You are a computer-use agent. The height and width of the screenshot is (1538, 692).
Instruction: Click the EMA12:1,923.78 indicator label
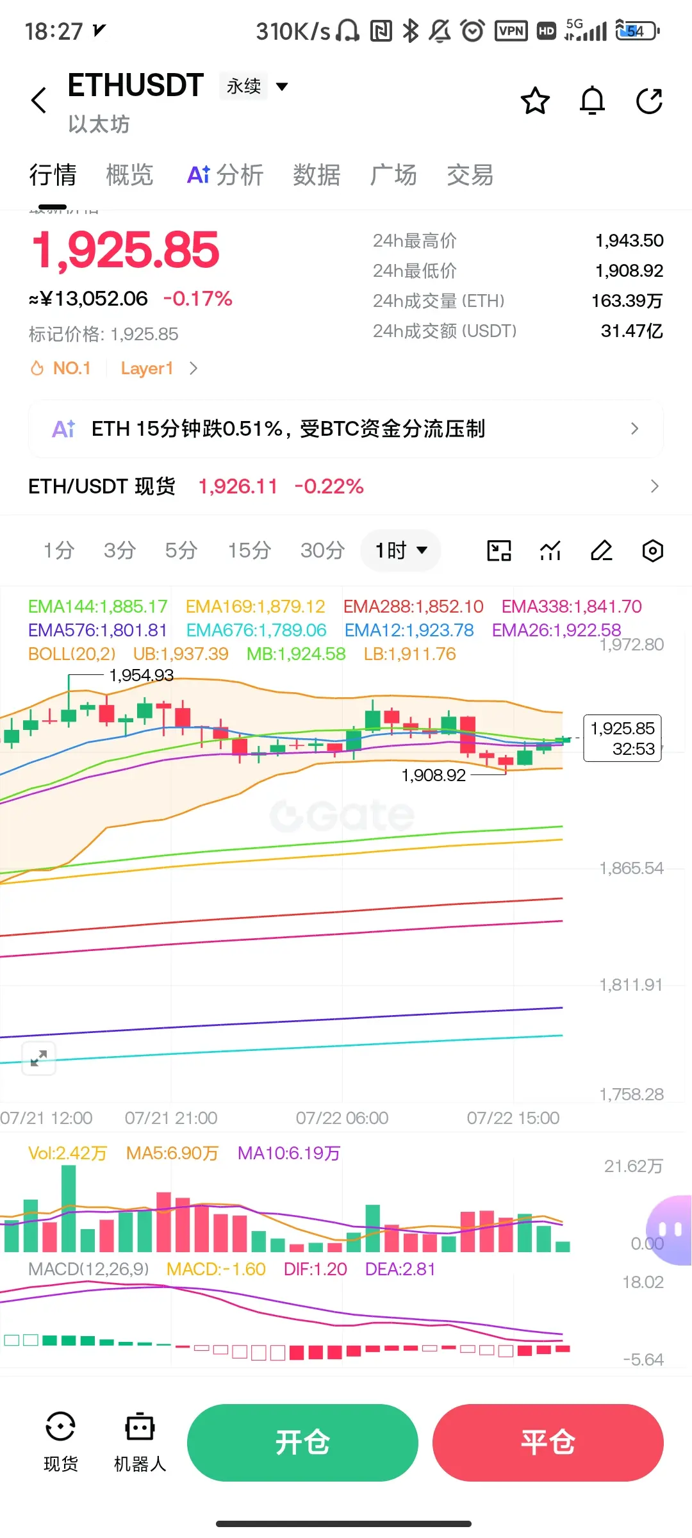409,630
